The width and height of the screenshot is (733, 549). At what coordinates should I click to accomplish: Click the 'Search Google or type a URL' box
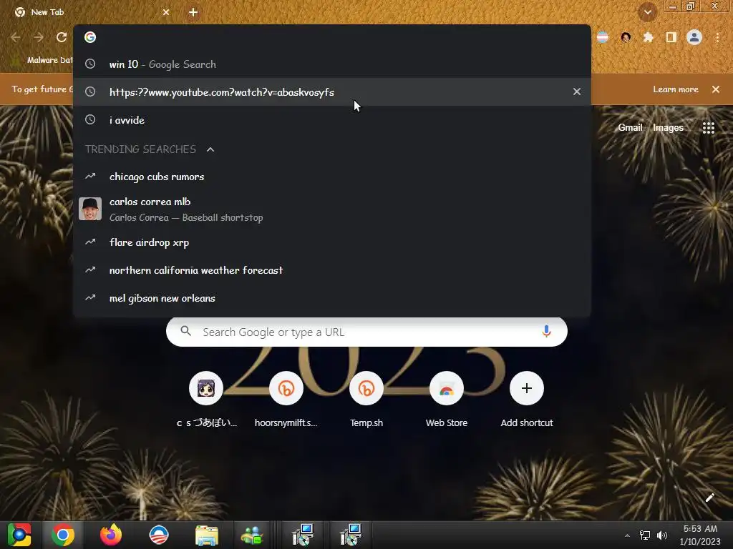point(367,332)
